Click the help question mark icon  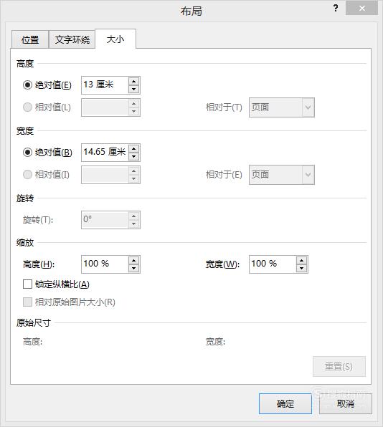(336, 8)
